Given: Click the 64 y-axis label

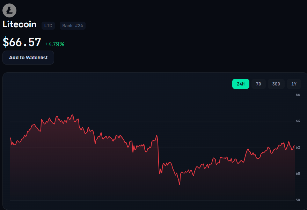Looking at the screenshot, I should coord(298,121).
